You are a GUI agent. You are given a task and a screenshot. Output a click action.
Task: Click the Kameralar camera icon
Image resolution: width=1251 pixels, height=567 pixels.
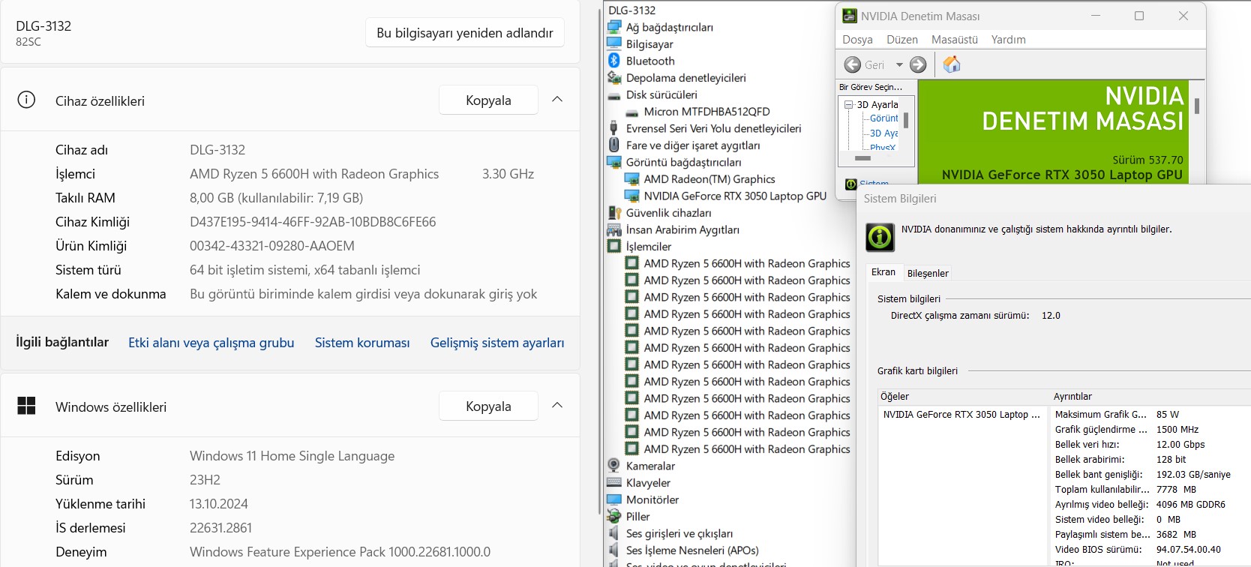click(614, 466)
